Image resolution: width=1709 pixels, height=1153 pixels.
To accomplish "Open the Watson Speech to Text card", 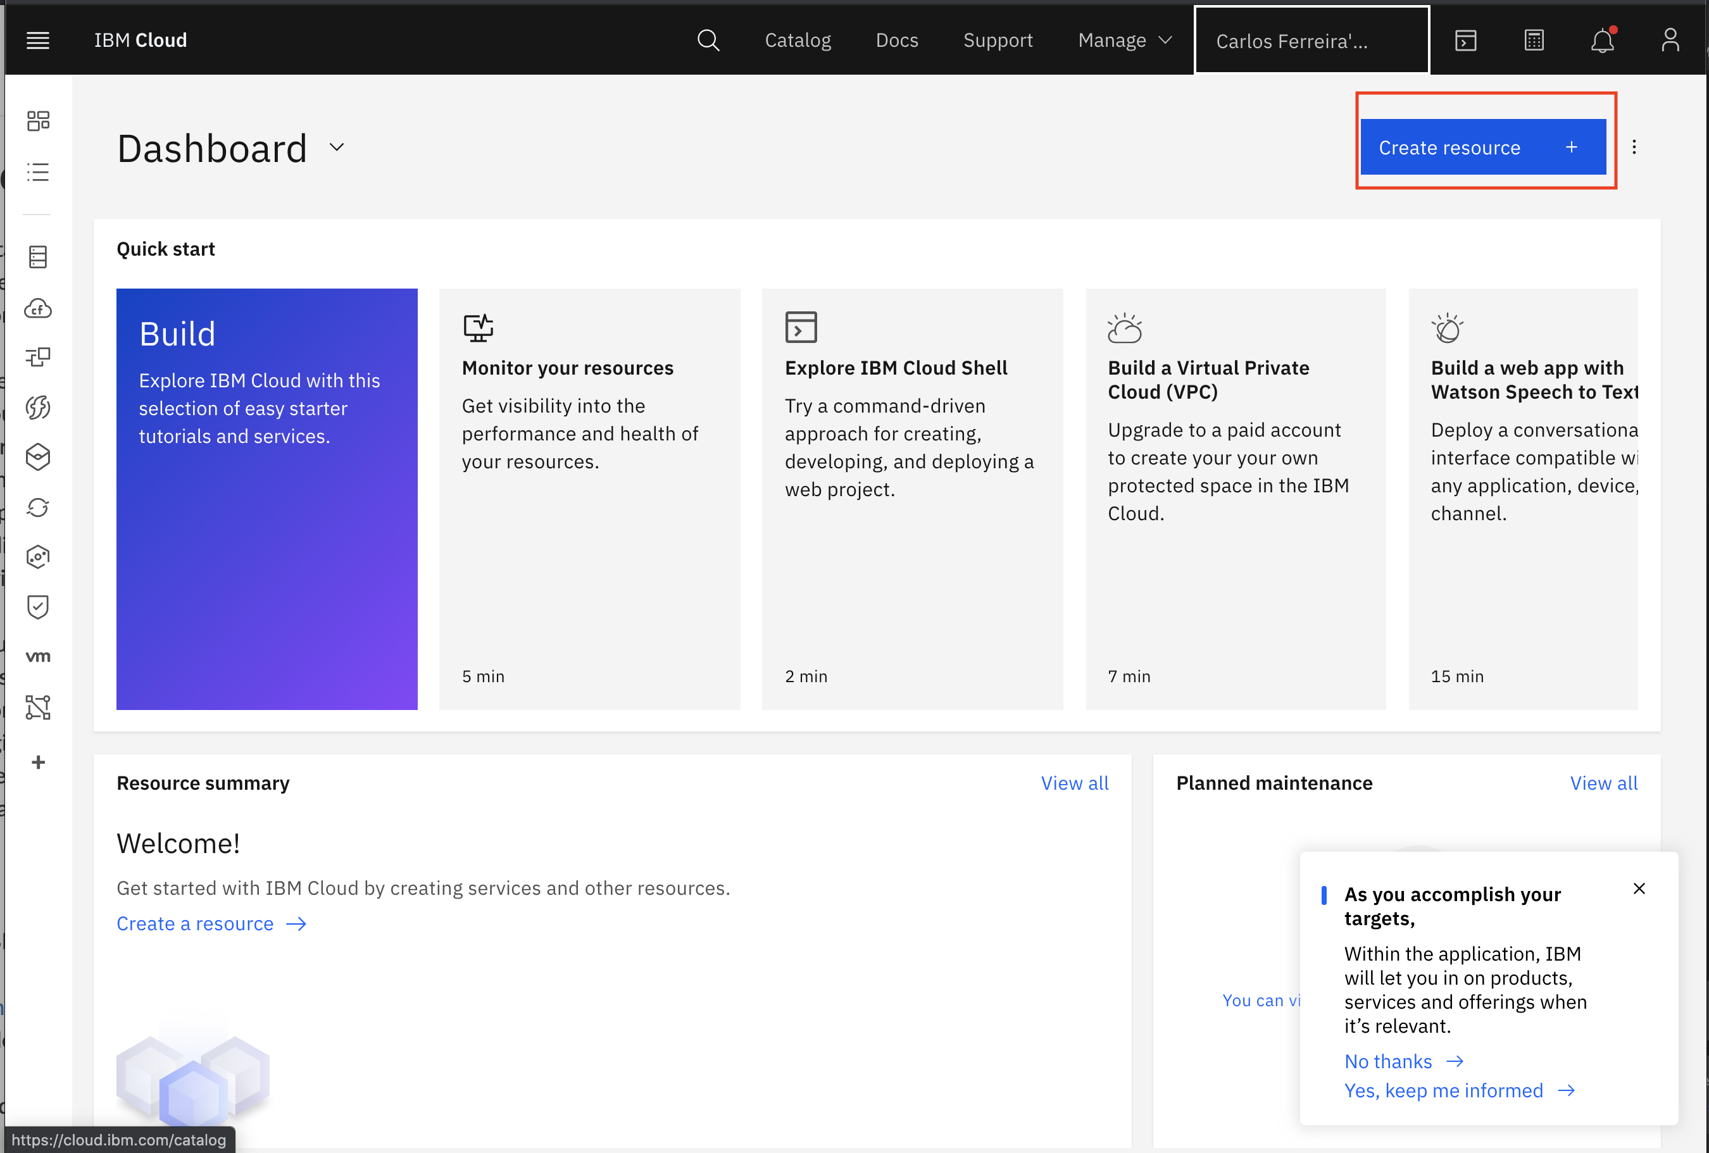I will point(1523,499).
